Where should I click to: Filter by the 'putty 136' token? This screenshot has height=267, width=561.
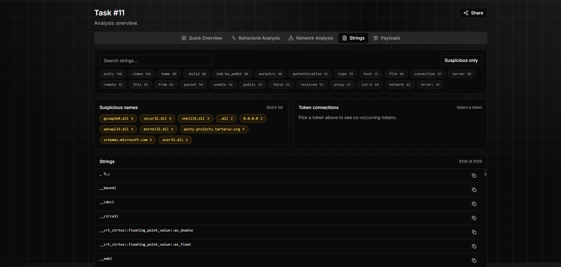[113, 74]
